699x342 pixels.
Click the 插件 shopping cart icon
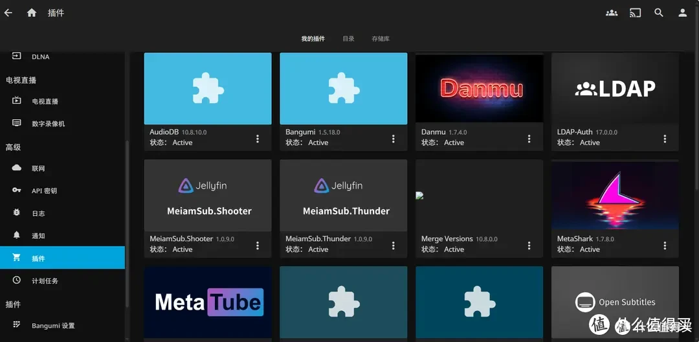click(x=16, y=258)
